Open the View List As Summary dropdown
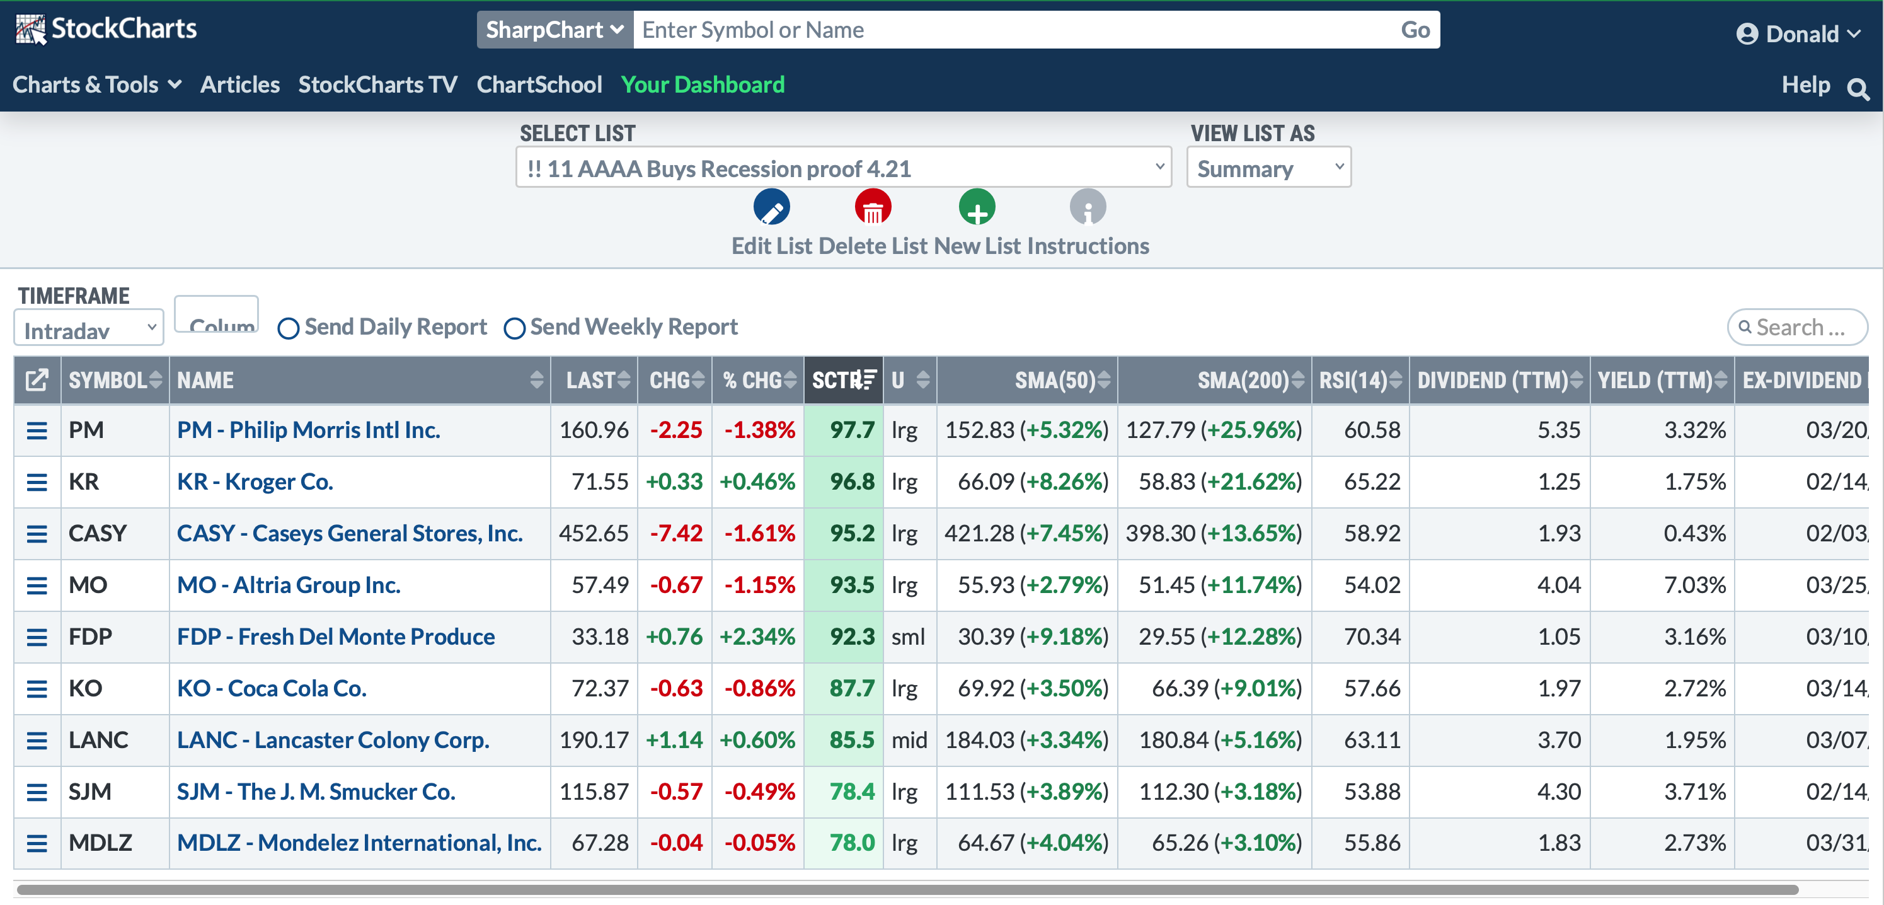This screenshot has height=905, width=1884. pos(1269,168)
